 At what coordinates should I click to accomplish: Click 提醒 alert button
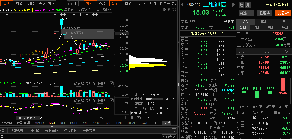coord(265,13)
